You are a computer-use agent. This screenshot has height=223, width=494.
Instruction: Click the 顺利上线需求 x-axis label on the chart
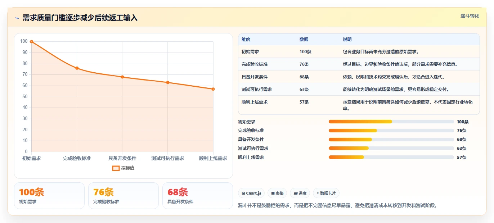pos(213,158)
